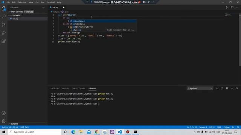This screenshot has width=241, height=135.
Task: Change encoding via 'UTF-8' status item
Action: pyautogui.click(x=212, y=127)
